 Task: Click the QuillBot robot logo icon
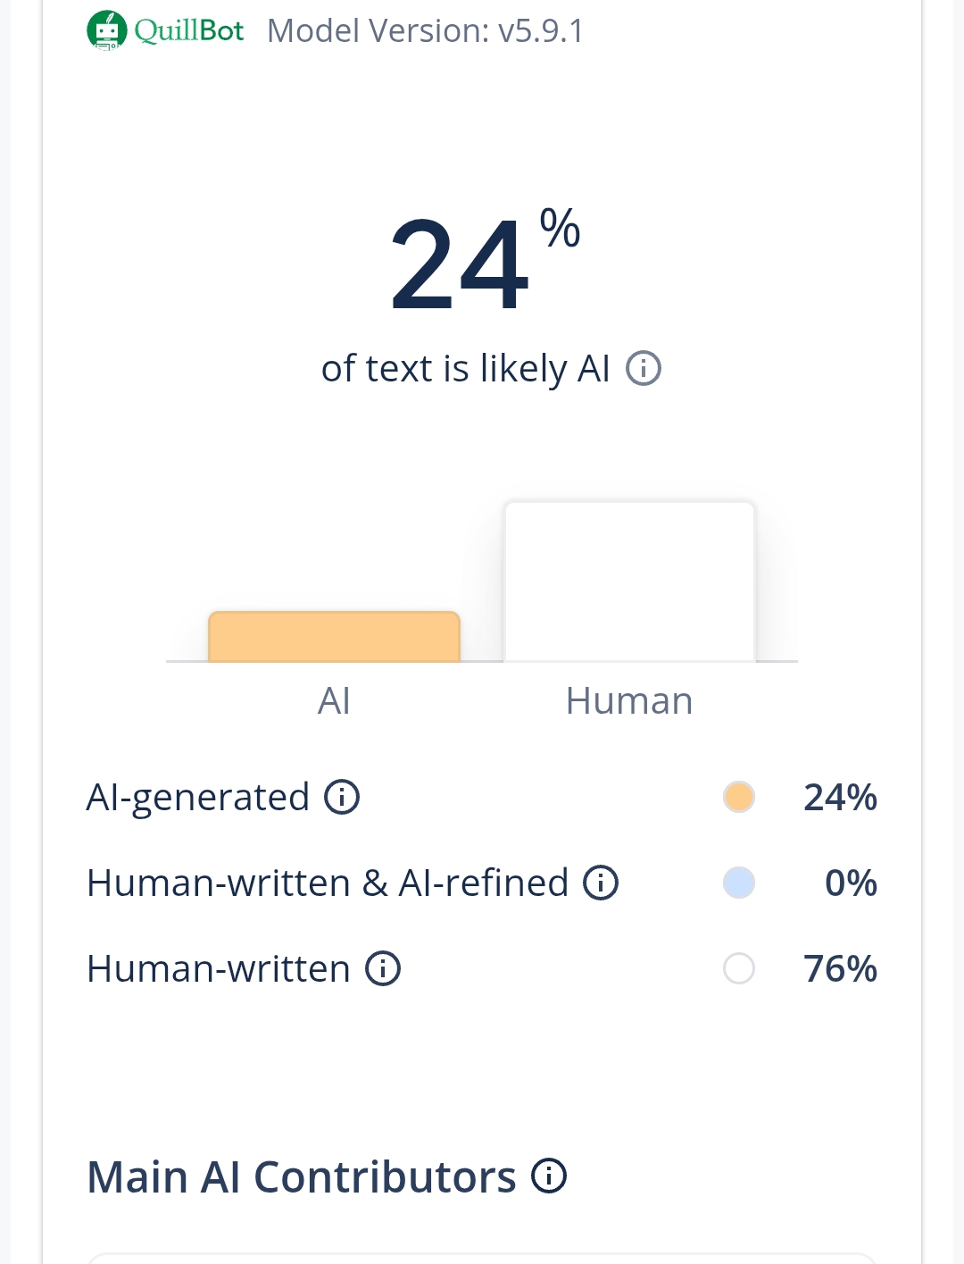pos(107,30)
